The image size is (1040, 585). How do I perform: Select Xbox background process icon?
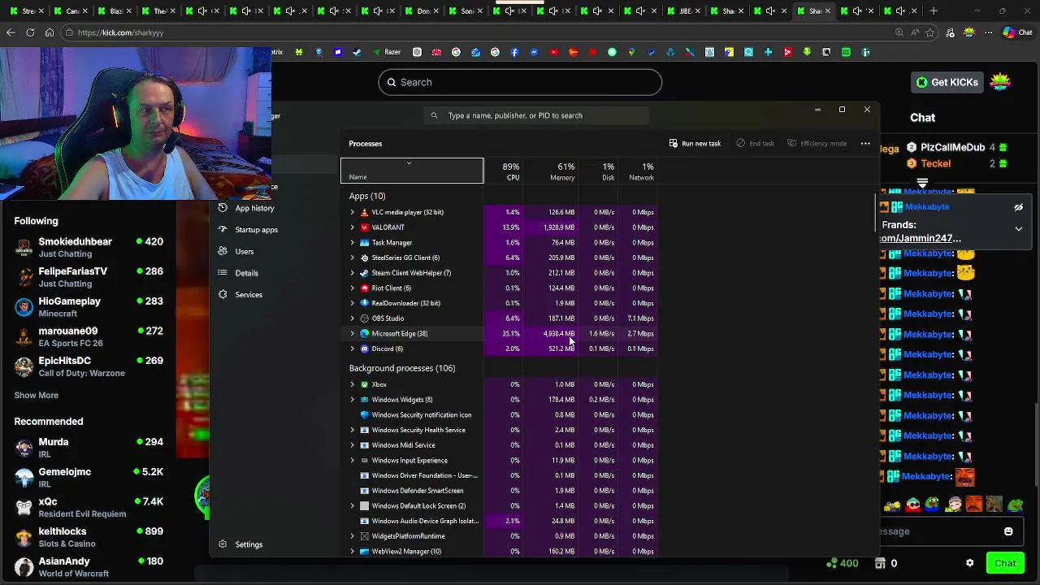(364, 384)
